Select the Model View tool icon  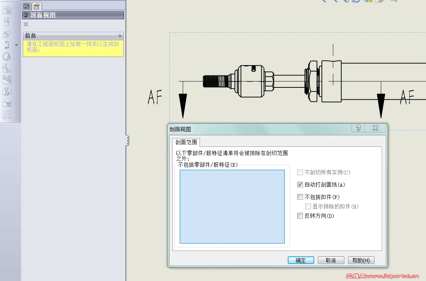7,10
